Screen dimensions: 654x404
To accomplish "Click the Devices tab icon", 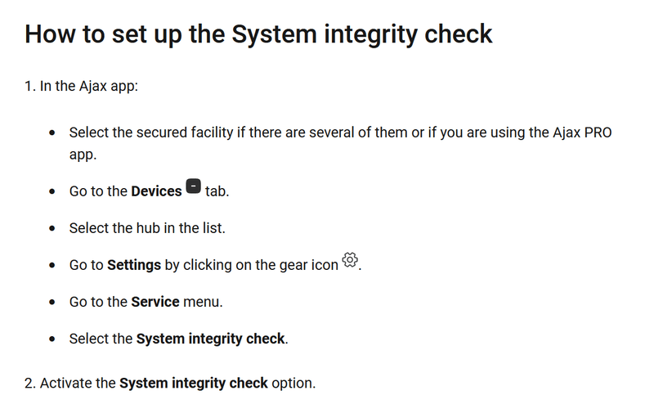I will pos(193,186).
